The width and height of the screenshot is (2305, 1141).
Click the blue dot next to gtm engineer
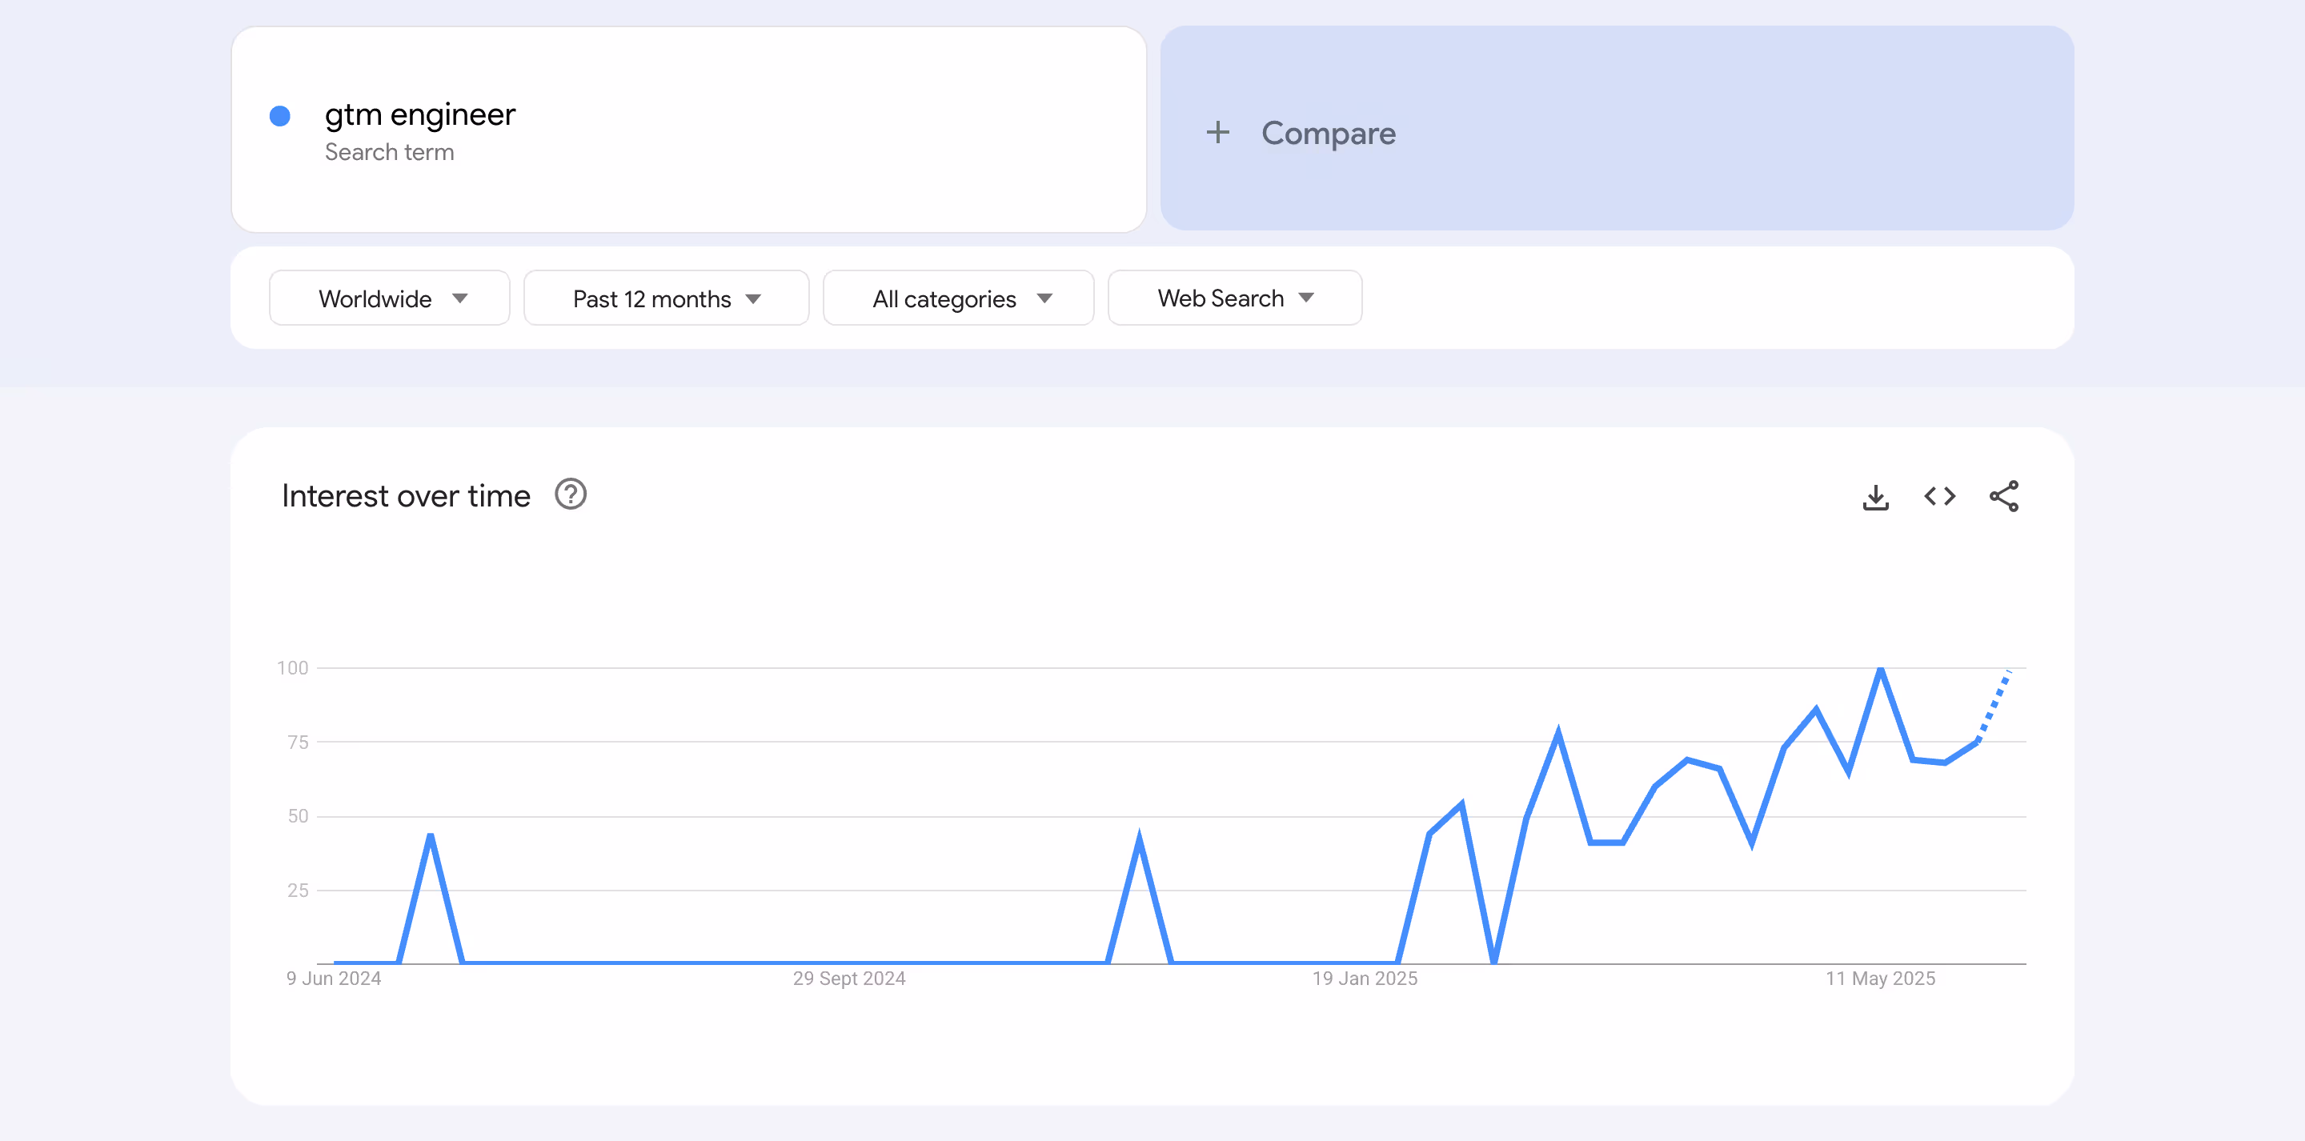pos(280,116)
